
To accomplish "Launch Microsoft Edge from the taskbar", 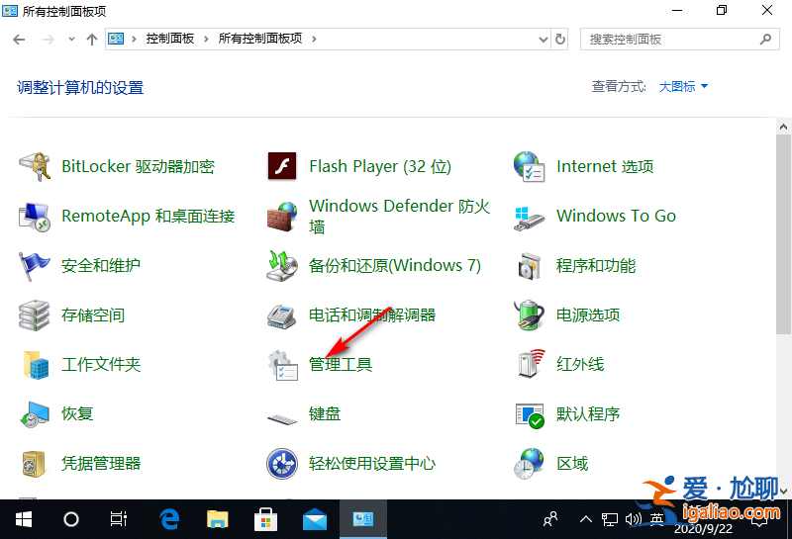I will (169, 519).
